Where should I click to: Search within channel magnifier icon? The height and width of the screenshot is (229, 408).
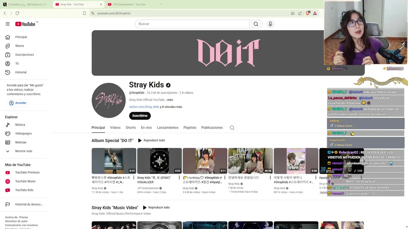[x=232, y=128]
